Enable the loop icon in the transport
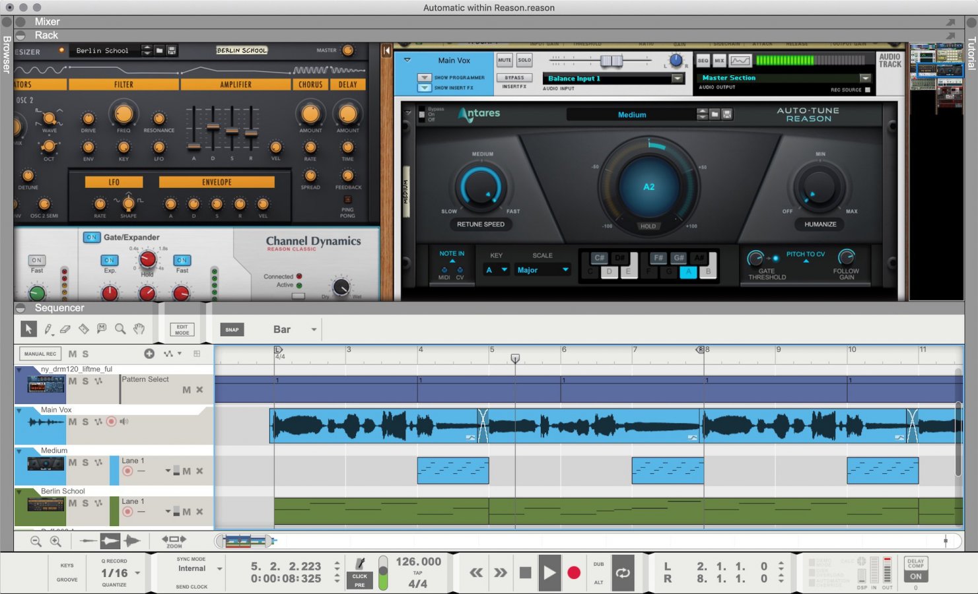The height and width of the screenshot is (594, 978). (x=623, y=573)
